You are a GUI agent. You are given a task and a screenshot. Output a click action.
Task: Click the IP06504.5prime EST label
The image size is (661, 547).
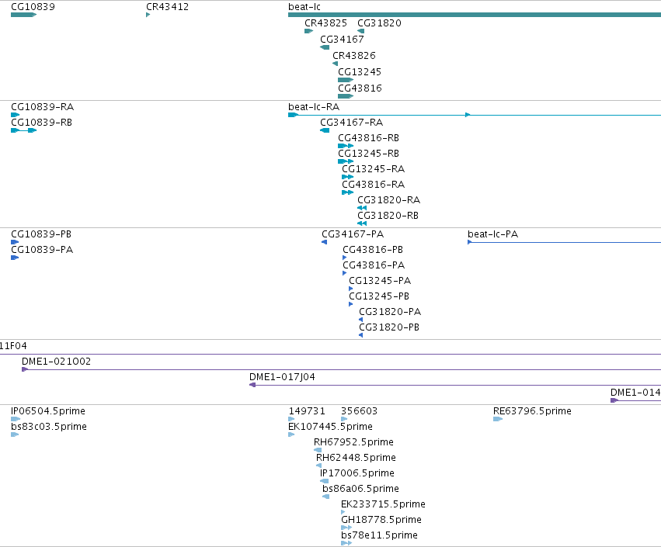point(48,411)
